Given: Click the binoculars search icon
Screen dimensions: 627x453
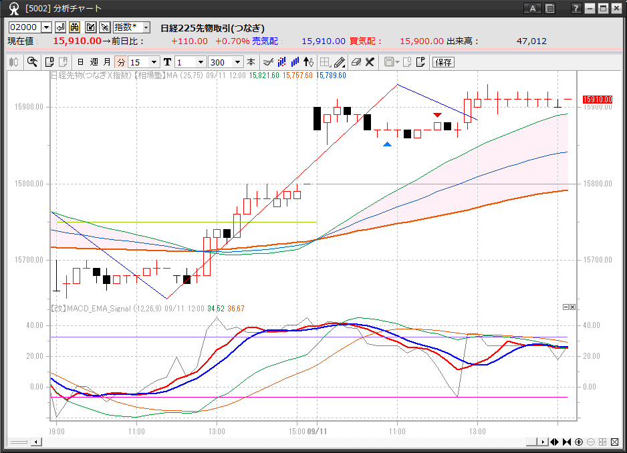Looking at the screenshot, I should (75, 27).
